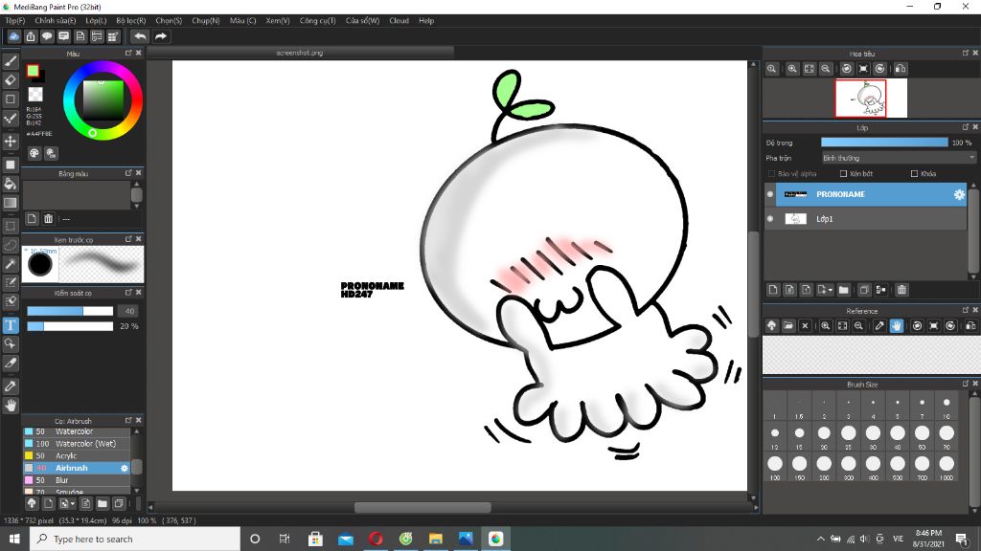The height and width of the screenshot is (551, 981).
Task: Open File Explorer from the taskbar
Action: click(436, 539)
